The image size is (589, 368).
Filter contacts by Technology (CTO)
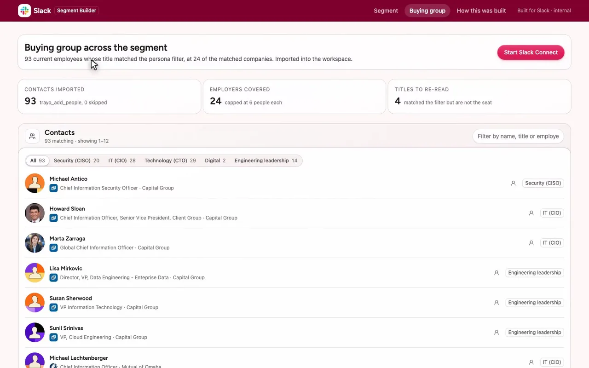pyautogui.click(x=170, y=161)
